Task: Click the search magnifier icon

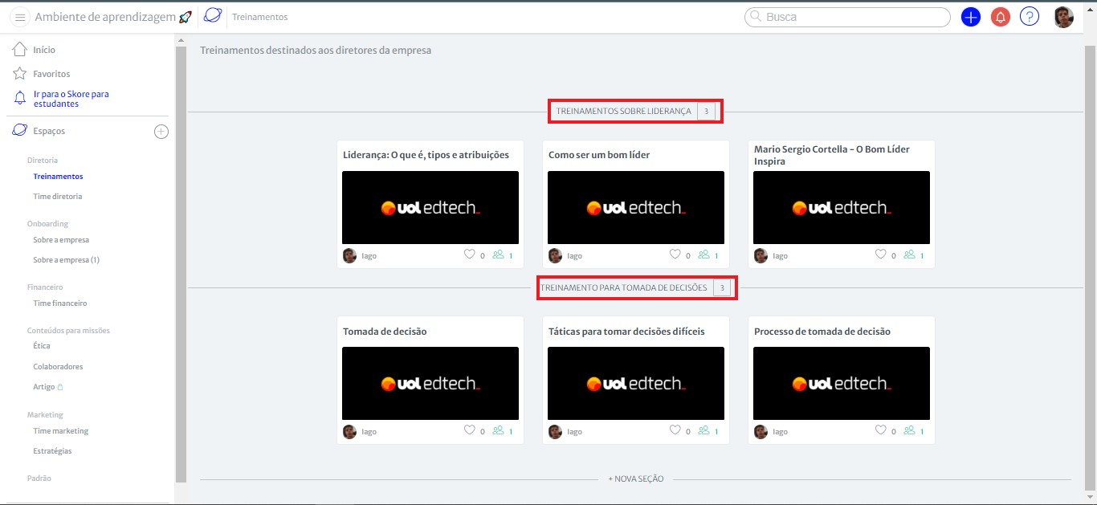Action: tap(754, 17)
